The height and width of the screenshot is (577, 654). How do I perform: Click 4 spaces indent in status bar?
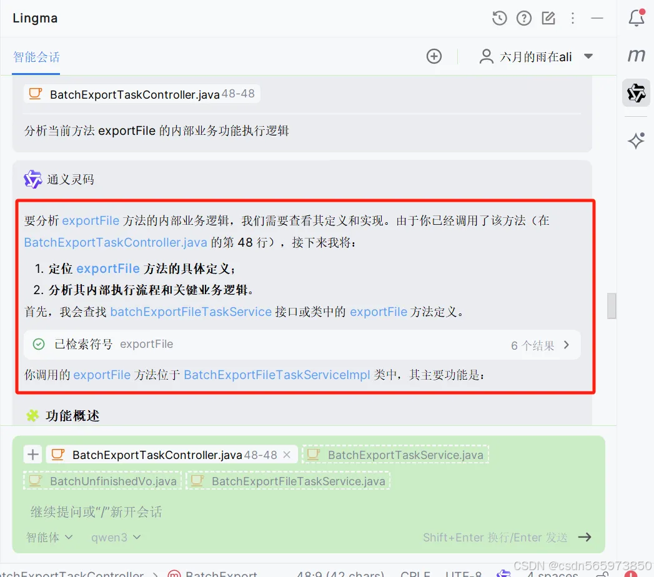[553, 574]
